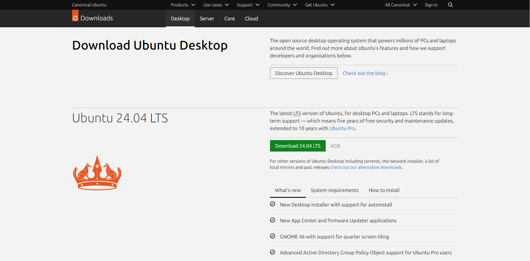Image resolution: width=530 pixels, height=261 pixels.
Task: Click the Sign in link
Action: (x=431, y=5)
